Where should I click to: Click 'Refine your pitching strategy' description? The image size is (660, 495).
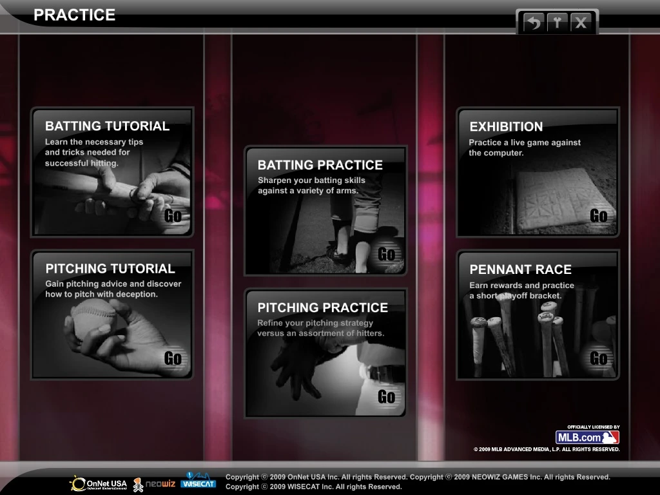[x=321, y=328]
